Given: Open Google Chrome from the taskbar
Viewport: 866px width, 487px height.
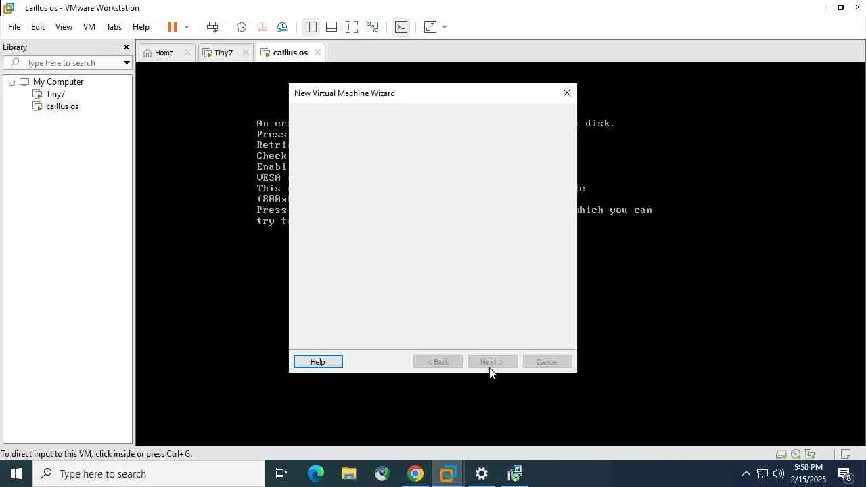Looking at the screenshot, I should tap(415, 473).
